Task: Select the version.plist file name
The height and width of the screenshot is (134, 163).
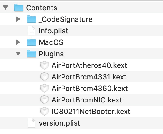Action: coord(59,123)
